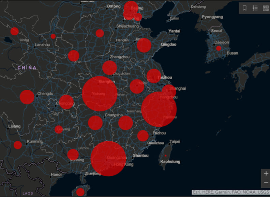This screenshot has height=197, width=270.
Task: Select the large red circle over Guangzhou
Action: click(x=108, y=159)
